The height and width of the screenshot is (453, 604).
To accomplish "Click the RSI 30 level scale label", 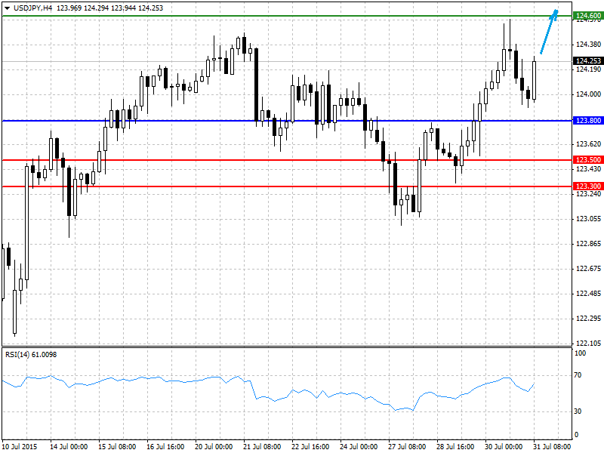I will (x=578, y=411).
